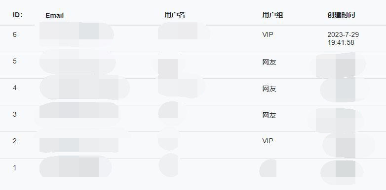Click the blurred email cell in row 6
Screen dimensions: 386x190
click(77, 34)
